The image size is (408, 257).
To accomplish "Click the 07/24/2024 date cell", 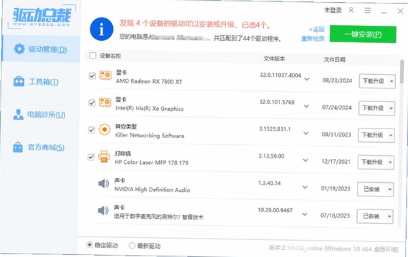I will (337, 107).
